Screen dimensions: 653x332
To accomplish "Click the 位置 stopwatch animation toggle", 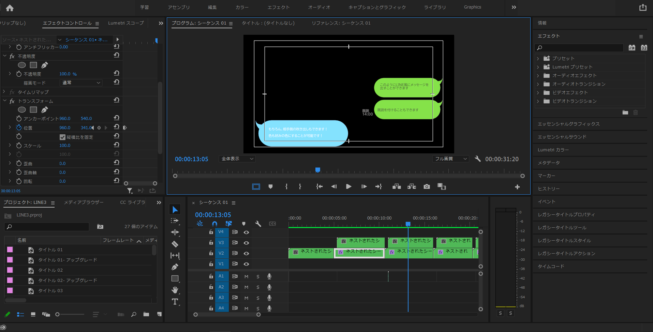I will point(19,127).
